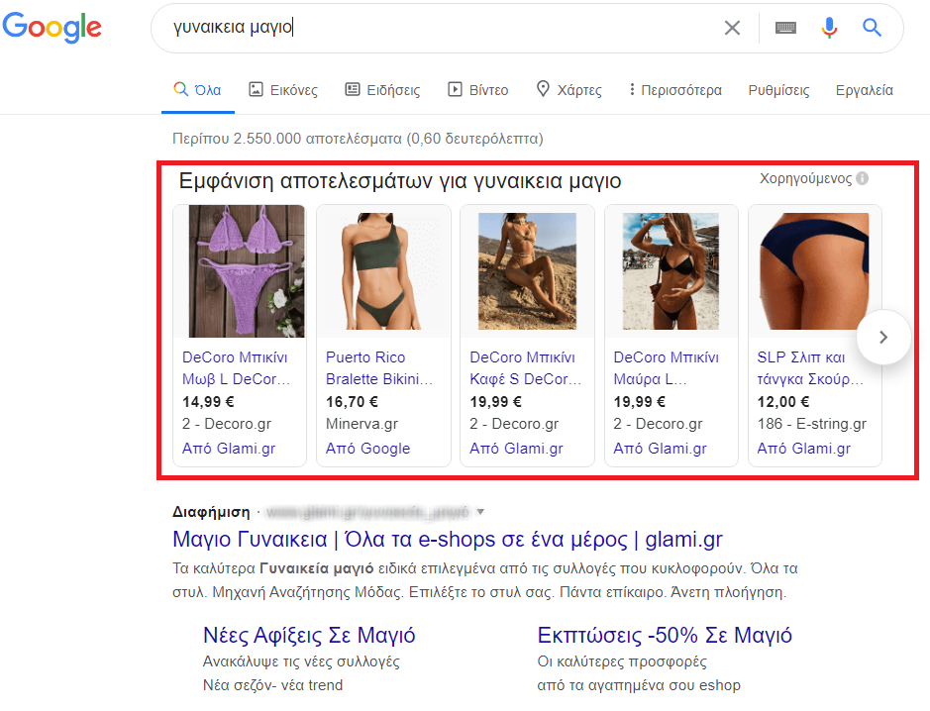
Task: Click Από Glami.gr under SLP item
Action: [803, 449]
